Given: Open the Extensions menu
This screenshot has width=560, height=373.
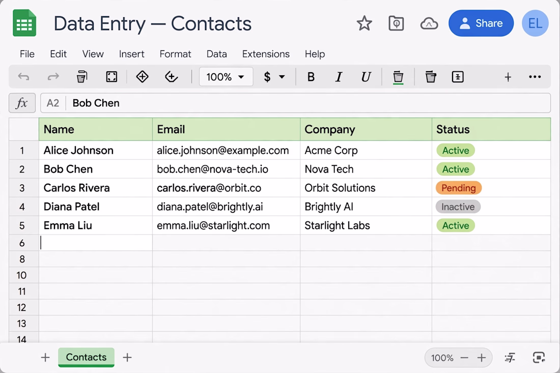Looking at the screenshot, I should [x=266, y=54].
